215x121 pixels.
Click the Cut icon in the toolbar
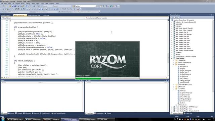18,6
